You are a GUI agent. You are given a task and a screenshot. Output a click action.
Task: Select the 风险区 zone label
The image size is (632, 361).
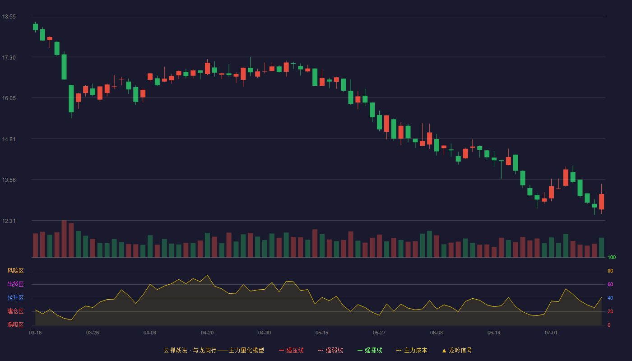15,271
